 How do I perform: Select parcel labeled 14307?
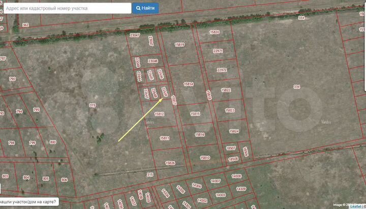coord(215,181)
